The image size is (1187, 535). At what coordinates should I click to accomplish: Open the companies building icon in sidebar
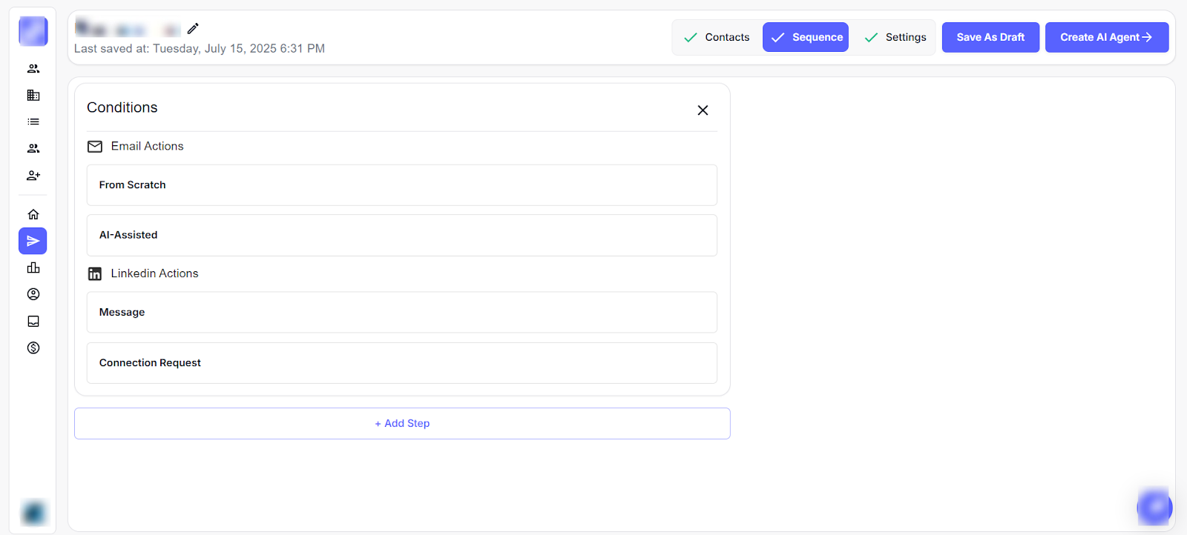pos(33,95)
